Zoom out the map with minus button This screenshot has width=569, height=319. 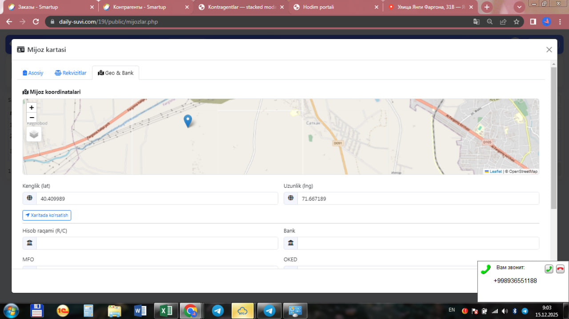click(x=32, y=118)
